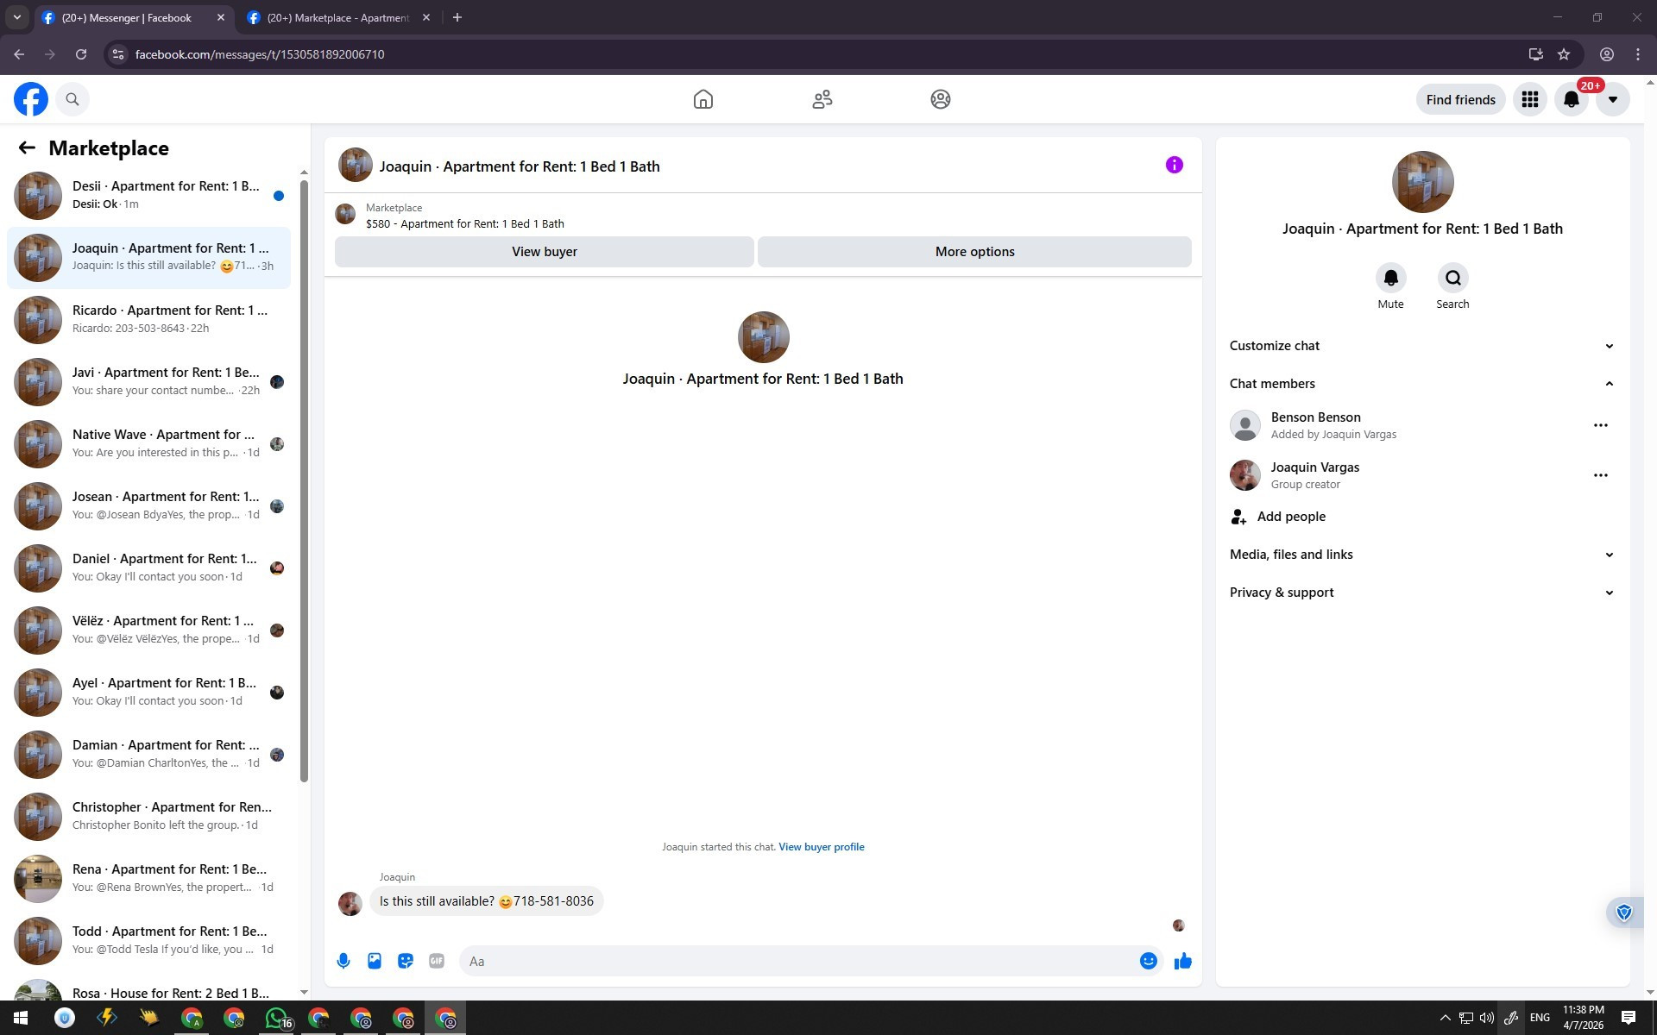Open the Friends icon in top navigation

pyautogui.click(x=822, y=99)
